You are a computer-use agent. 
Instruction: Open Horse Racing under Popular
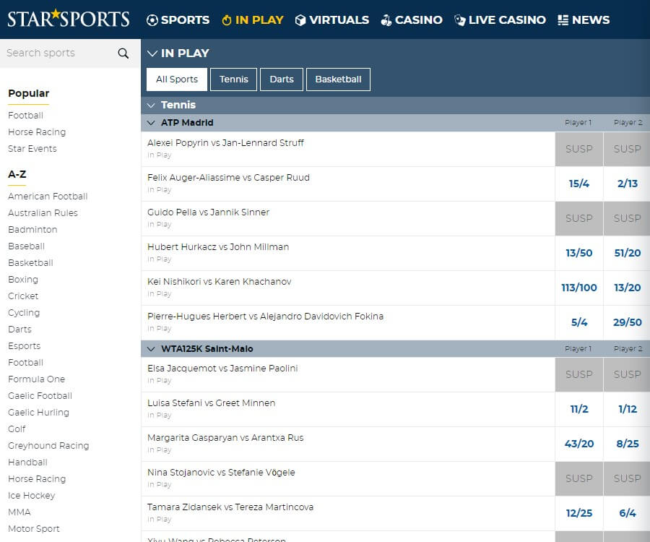(37, 132)
